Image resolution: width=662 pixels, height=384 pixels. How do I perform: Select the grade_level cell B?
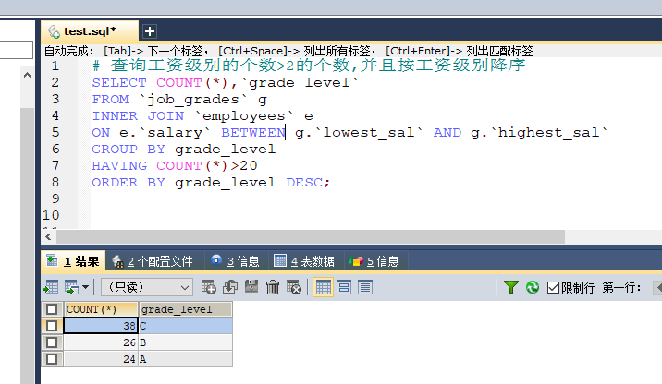[x=185, y=342]
